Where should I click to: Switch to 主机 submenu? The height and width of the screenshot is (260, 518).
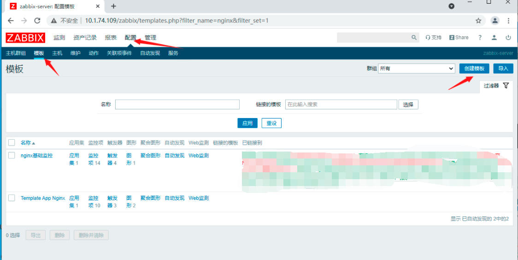click(x=57, y=53)
